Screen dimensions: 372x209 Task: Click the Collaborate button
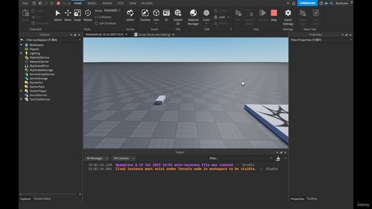307,3
